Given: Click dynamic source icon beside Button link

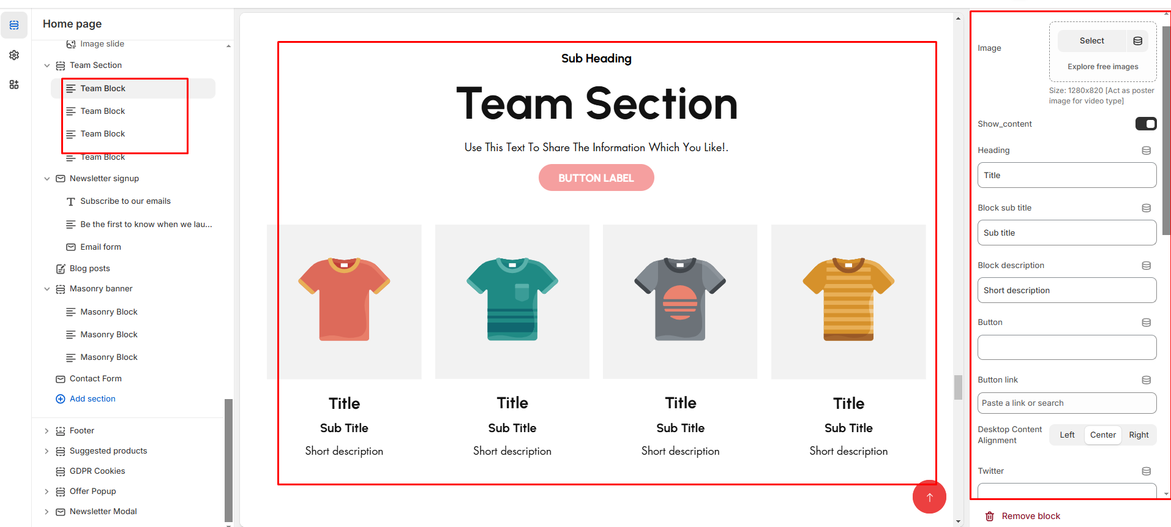Looking at the screenshot, I should (1146, 380).
